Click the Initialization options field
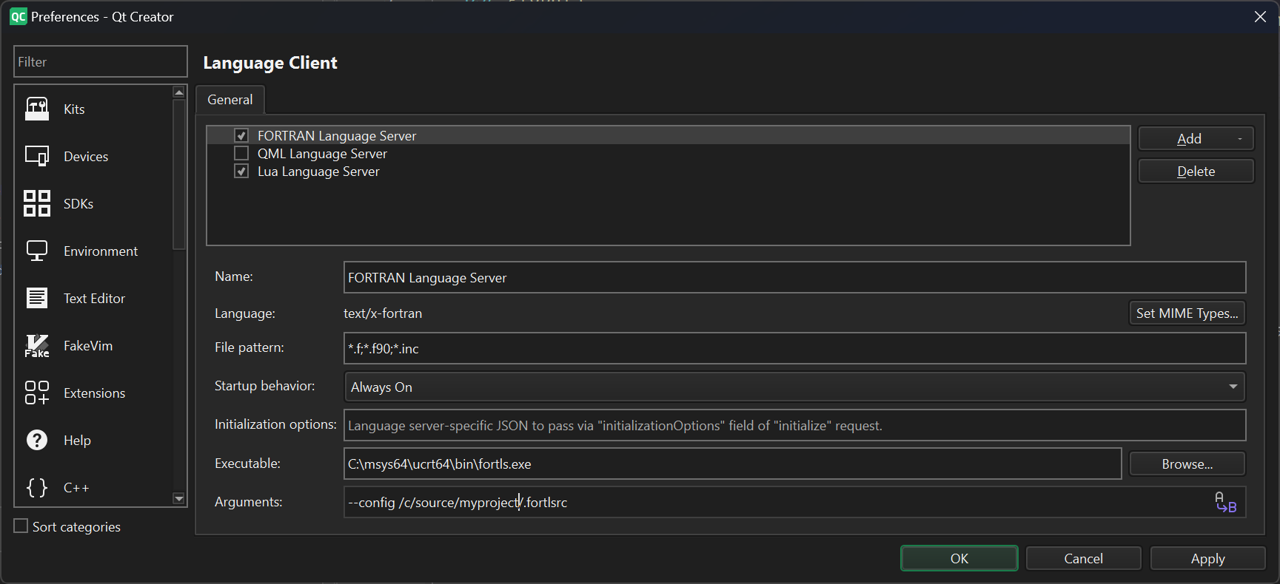This screenshot has height=584, width=1280. [795, 425]
